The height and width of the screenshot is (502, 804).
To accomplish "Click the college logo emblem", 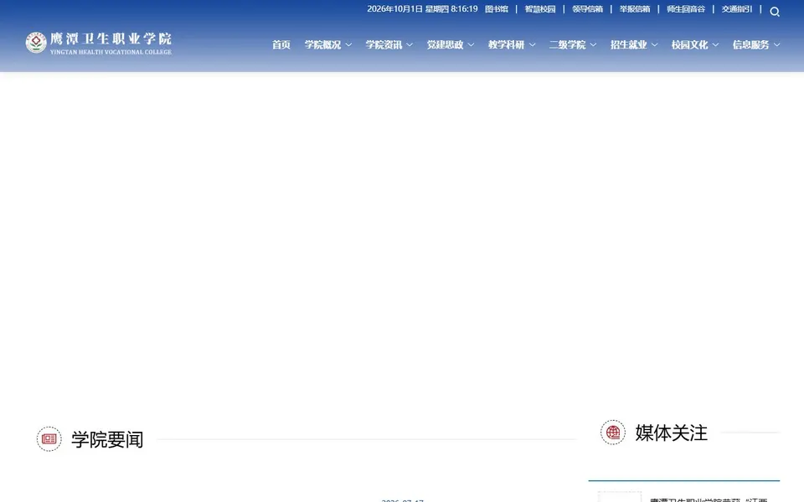I will coord(36,43).
